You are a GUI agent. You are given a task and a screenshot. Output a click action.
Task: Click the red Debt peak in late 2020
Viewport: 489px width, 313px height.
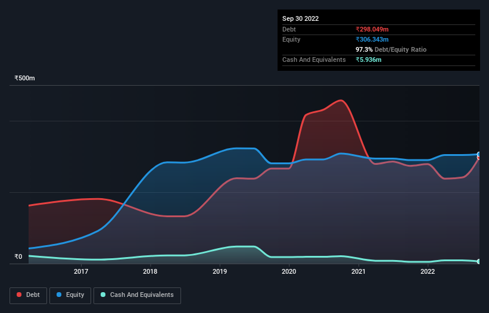(341, 101)
